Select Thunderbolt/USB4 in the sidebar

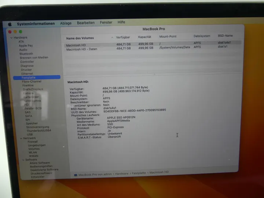click(x=39, y=131)
